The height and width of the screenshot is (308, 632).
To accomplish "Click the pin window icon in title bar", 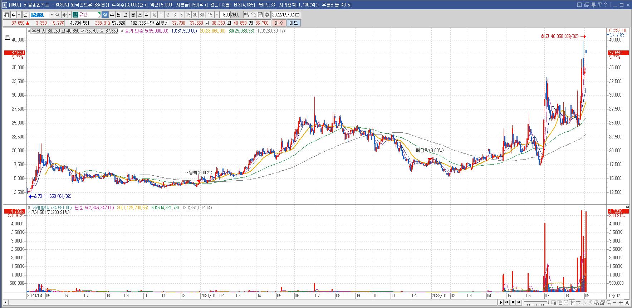I will pyautogui.click(x=593, y=5).
